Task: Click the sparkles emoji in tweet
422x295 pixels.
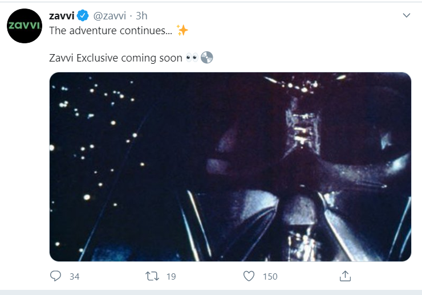Action: pyautogui.click(x=182, y=31)
